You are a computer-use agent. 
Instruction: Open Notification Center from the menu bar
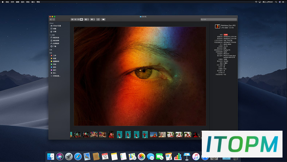pos(283,2)
